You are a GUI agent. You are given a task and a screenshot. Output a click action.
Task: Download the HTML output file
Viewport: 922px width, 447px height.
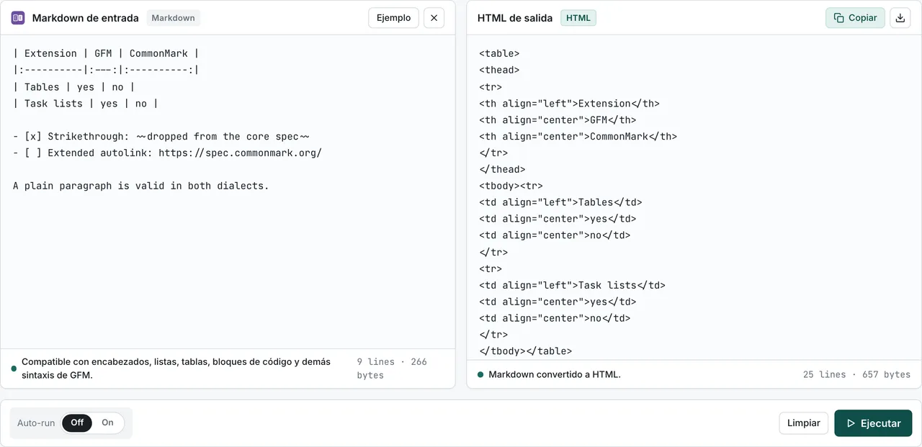pyautogui.click(x=900, y=18)
